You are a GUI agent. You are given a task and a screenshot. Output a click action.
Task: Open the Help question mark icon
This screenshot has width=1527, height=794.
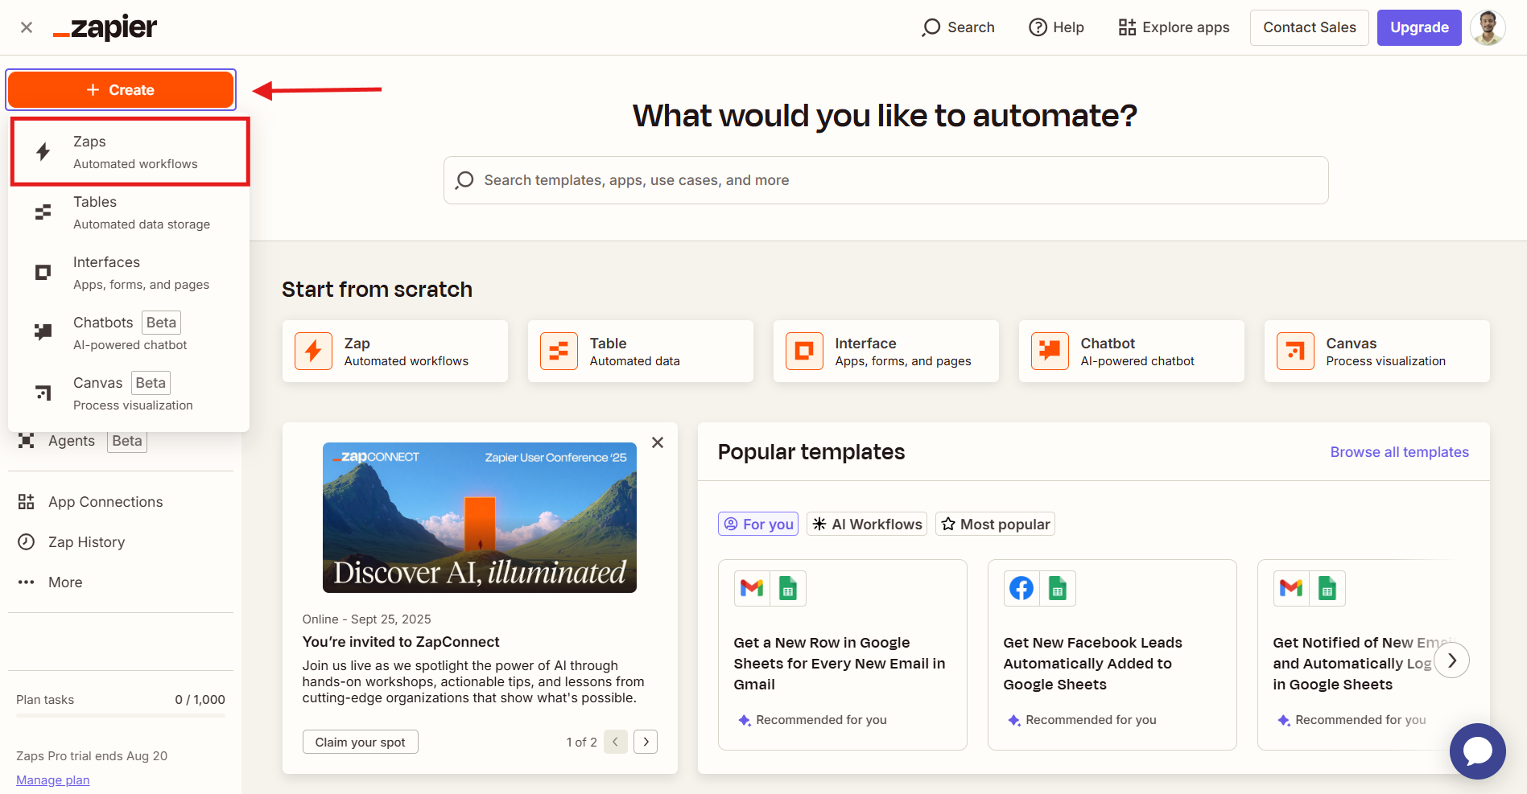(1038, 27)
